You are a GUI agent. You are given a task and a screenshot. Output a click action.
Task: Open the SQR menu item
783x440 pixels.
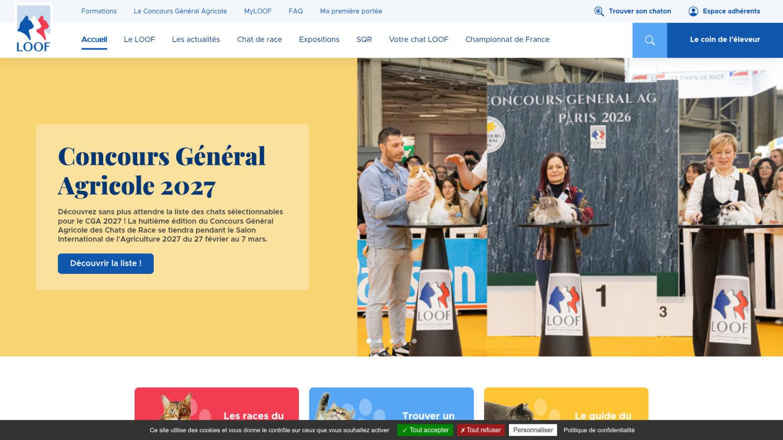point(364,40)
